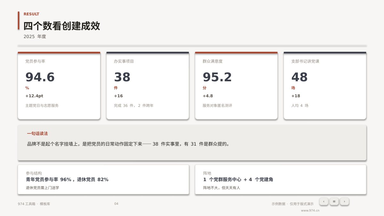Click the +12.4pt change figure
The width and height of the screenshot is (384, 216).
(x=34, y=96)
